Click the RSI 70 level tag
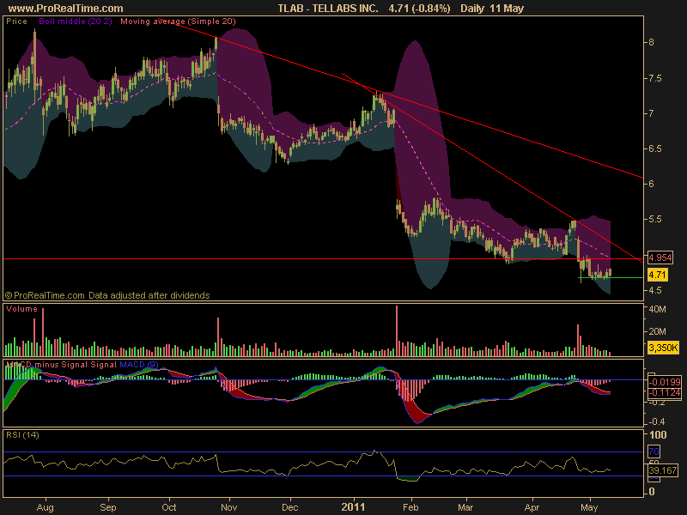 [654, 451]
